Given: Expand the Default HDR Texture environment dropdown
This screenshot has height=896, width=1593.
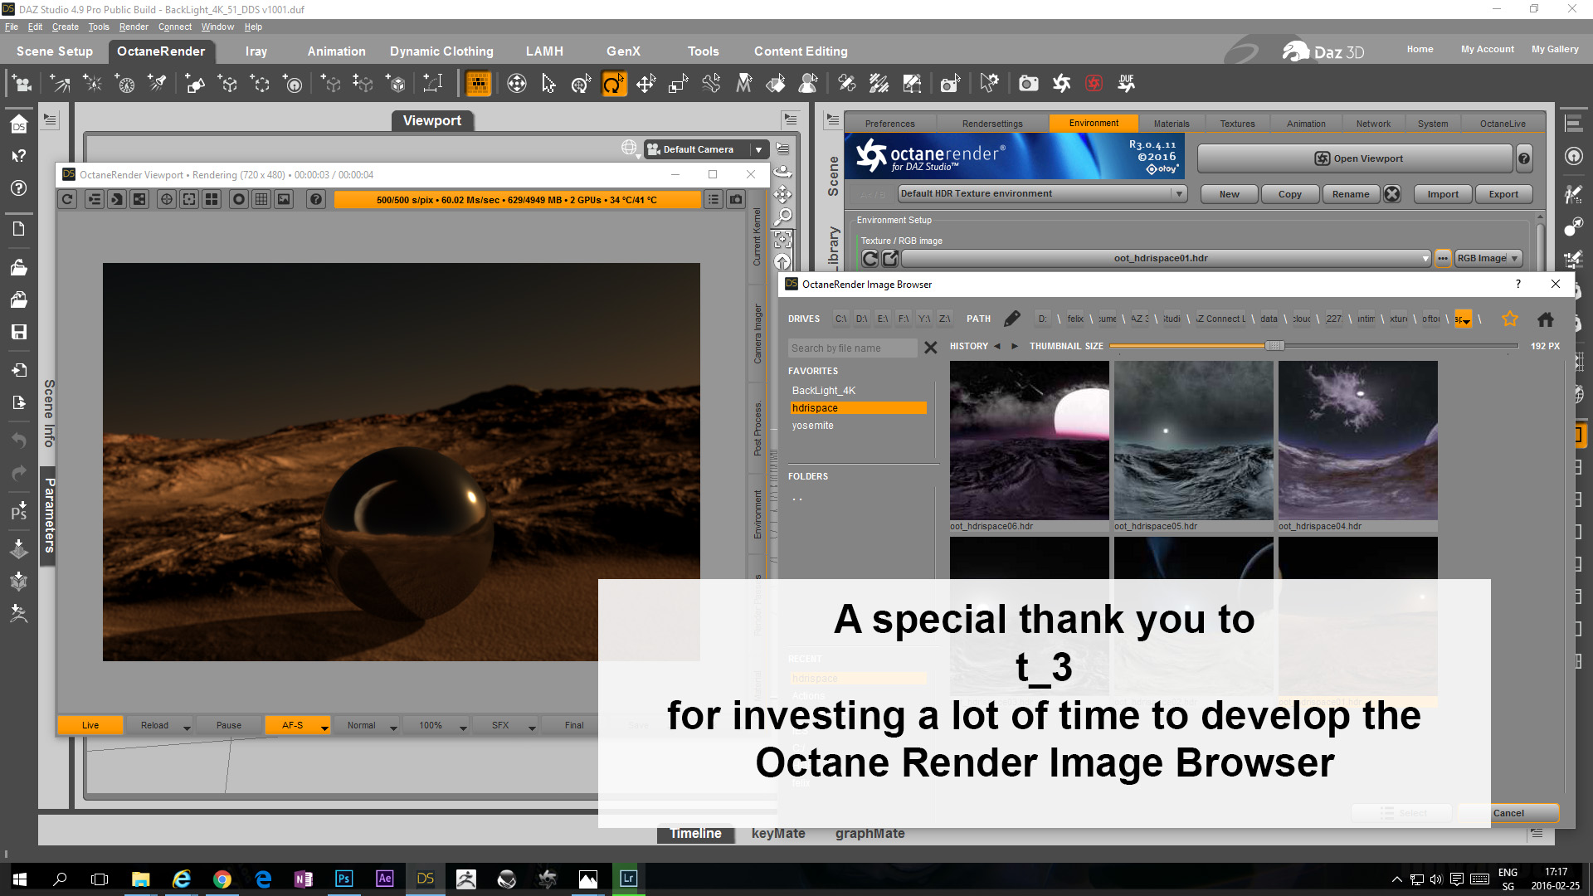Looking at the screenshot, I should pyautogui.click(x=1042, y=194).
